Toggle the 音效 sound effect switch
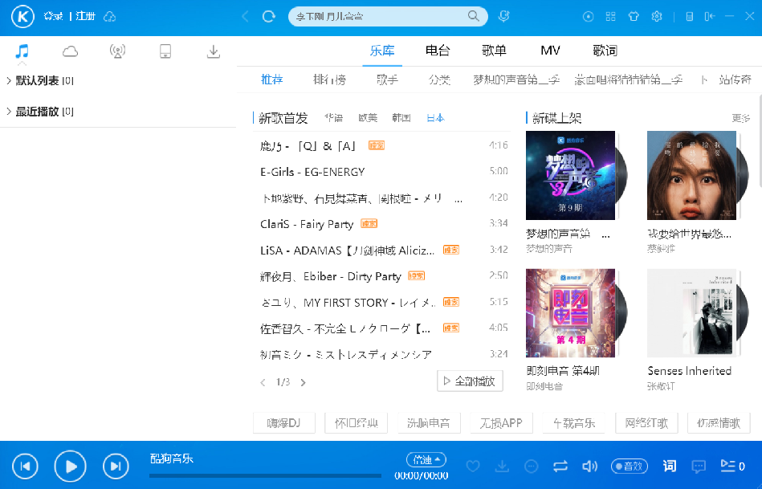 pyautogui.click(x=630, y=467)
